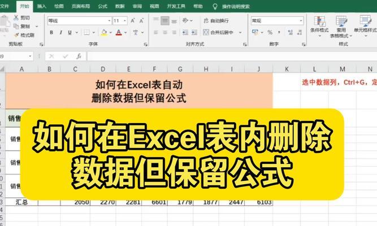Click the text orientation icon

(x=185, y=21)
